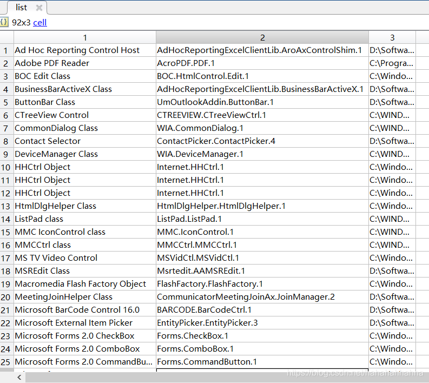Screen dimensions: 429x383
Task: Select cell 'Microsoft Forms 2.0 ComboBox'
Action: click(x=85, y=349)
